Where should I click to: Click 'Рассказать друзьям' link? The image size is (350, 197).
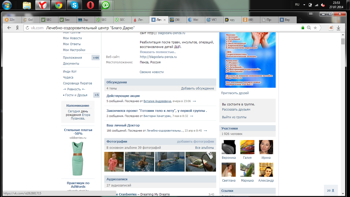click(x=236, y=110)
